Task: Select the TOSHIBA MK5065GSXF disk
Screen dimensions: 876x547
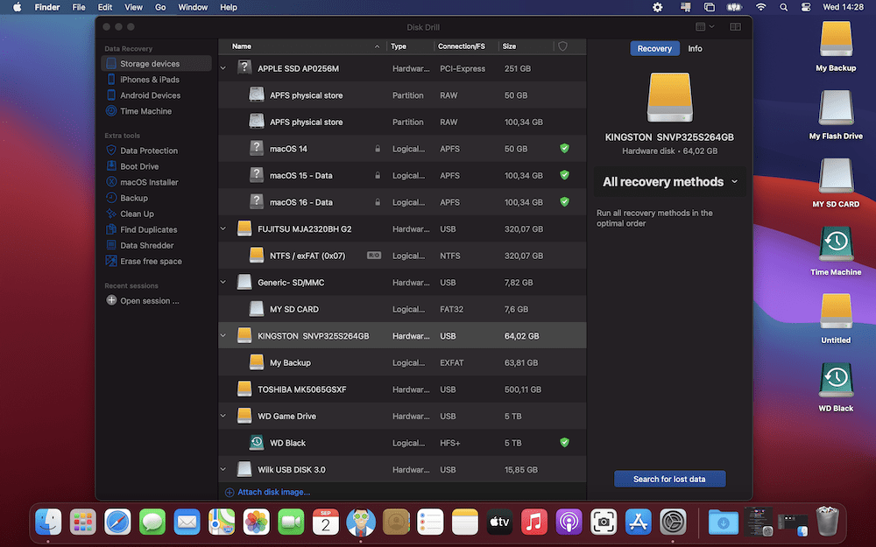Action: tap(402, 389)
